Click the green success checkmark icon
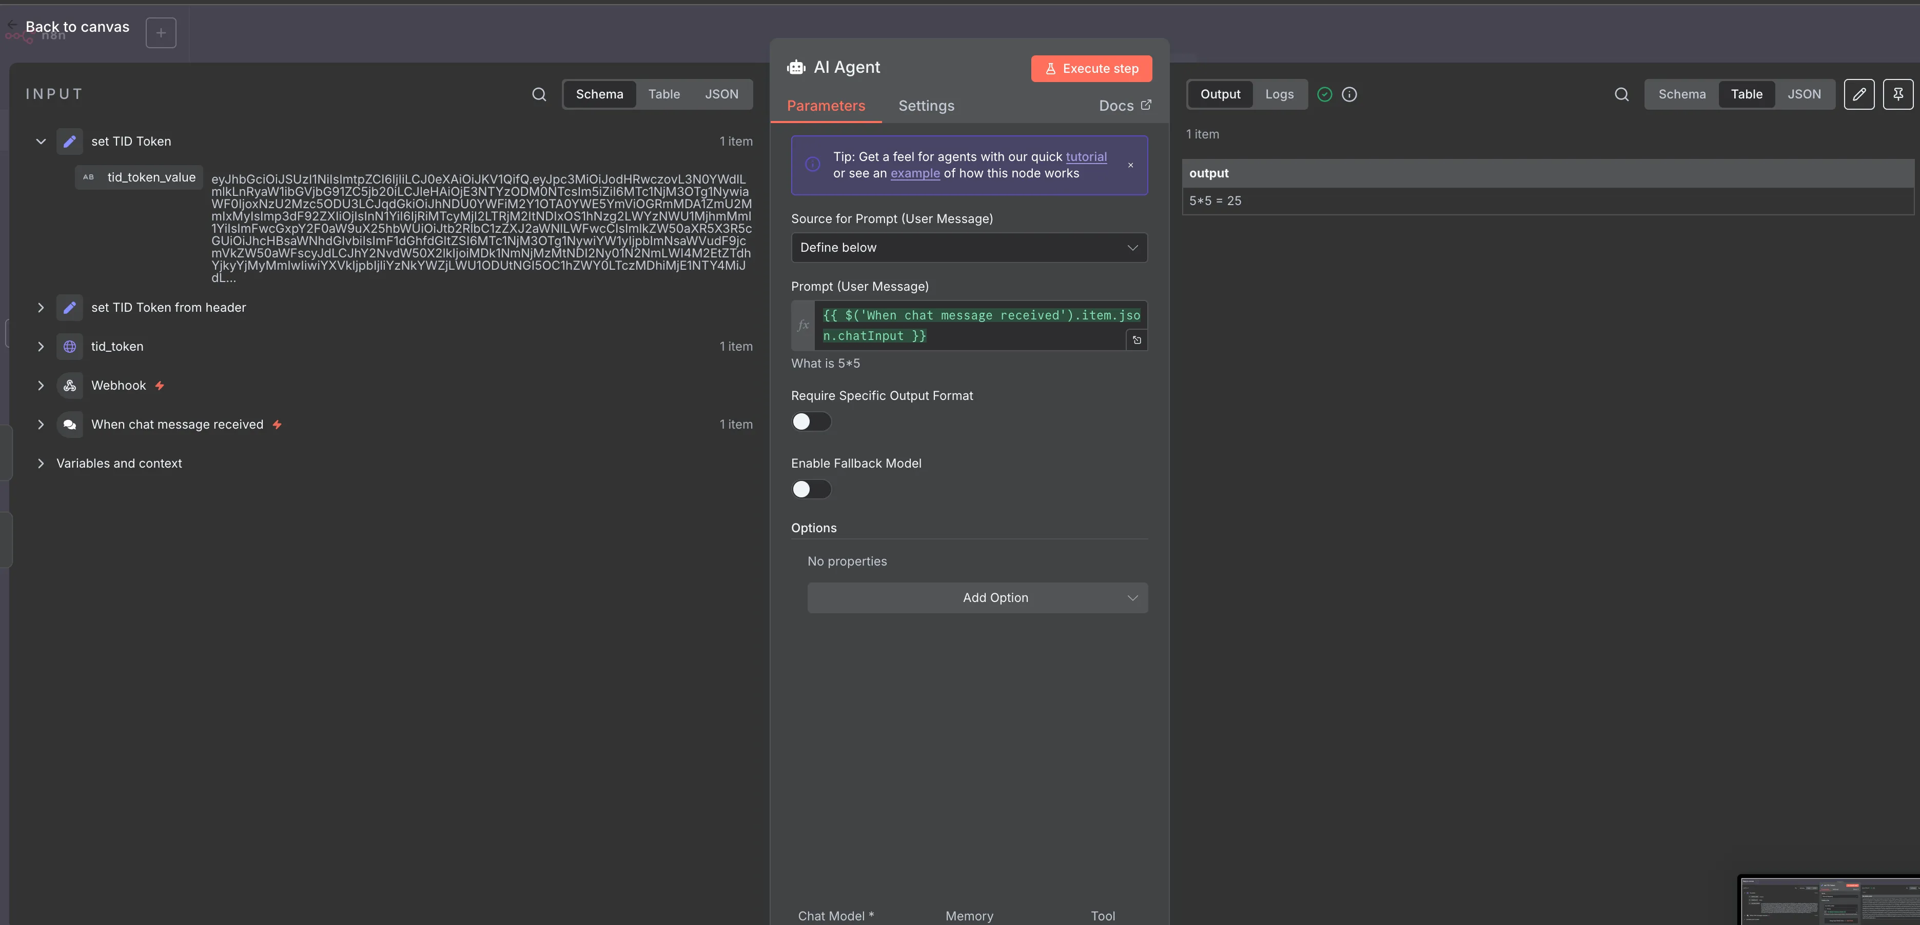This screenshot has height=925, width=1920. 1324,94
